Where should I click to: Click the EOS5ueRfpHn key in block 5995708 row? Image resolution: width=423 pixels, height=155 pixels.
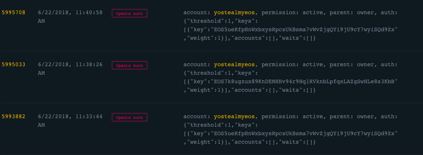pos(304,30)
